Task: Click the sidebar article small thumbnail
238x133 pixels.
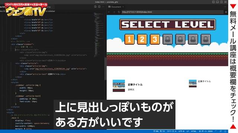Action: 193,83
